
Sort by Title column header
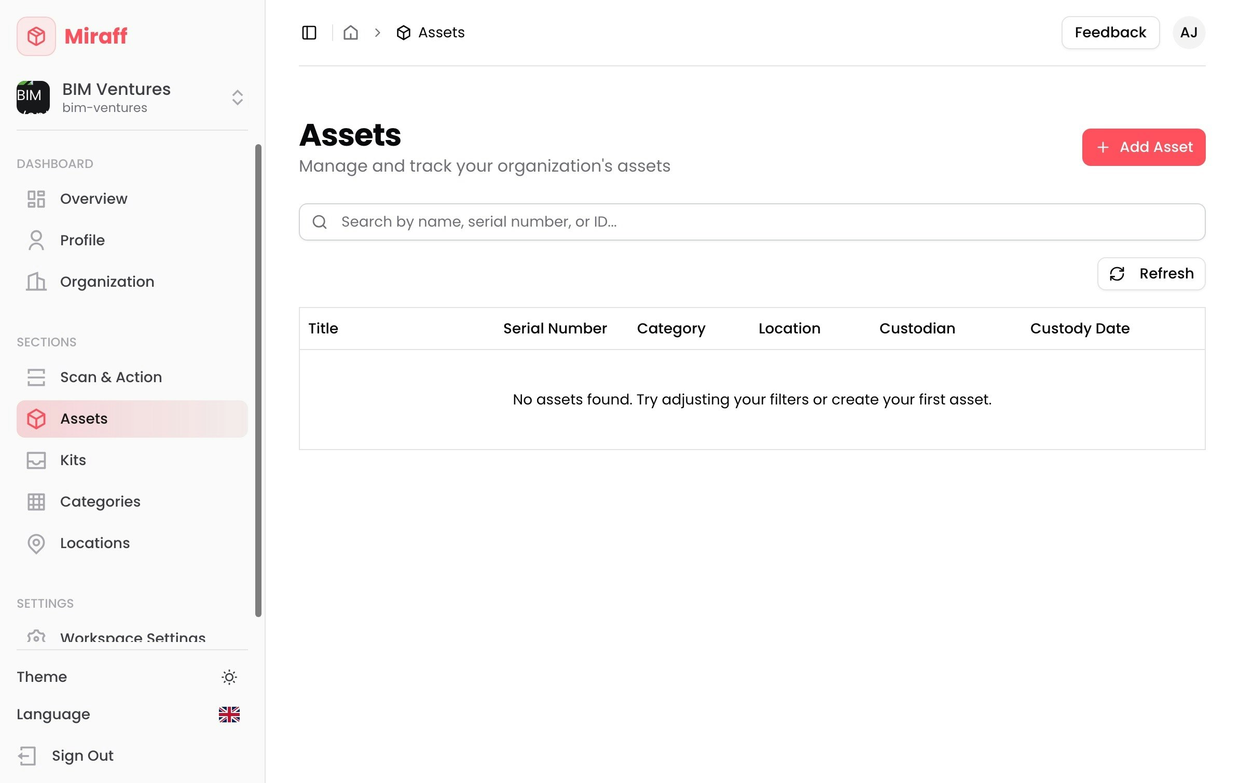click(x=323, y=328)
